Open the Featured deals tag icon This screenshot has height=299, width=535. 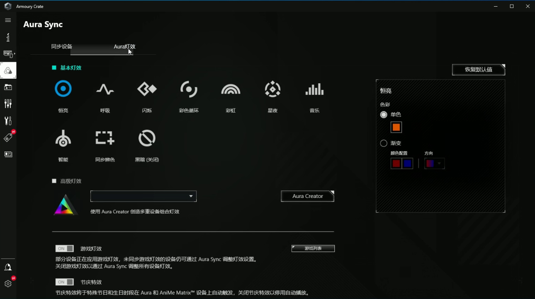(x=8, y=137)
